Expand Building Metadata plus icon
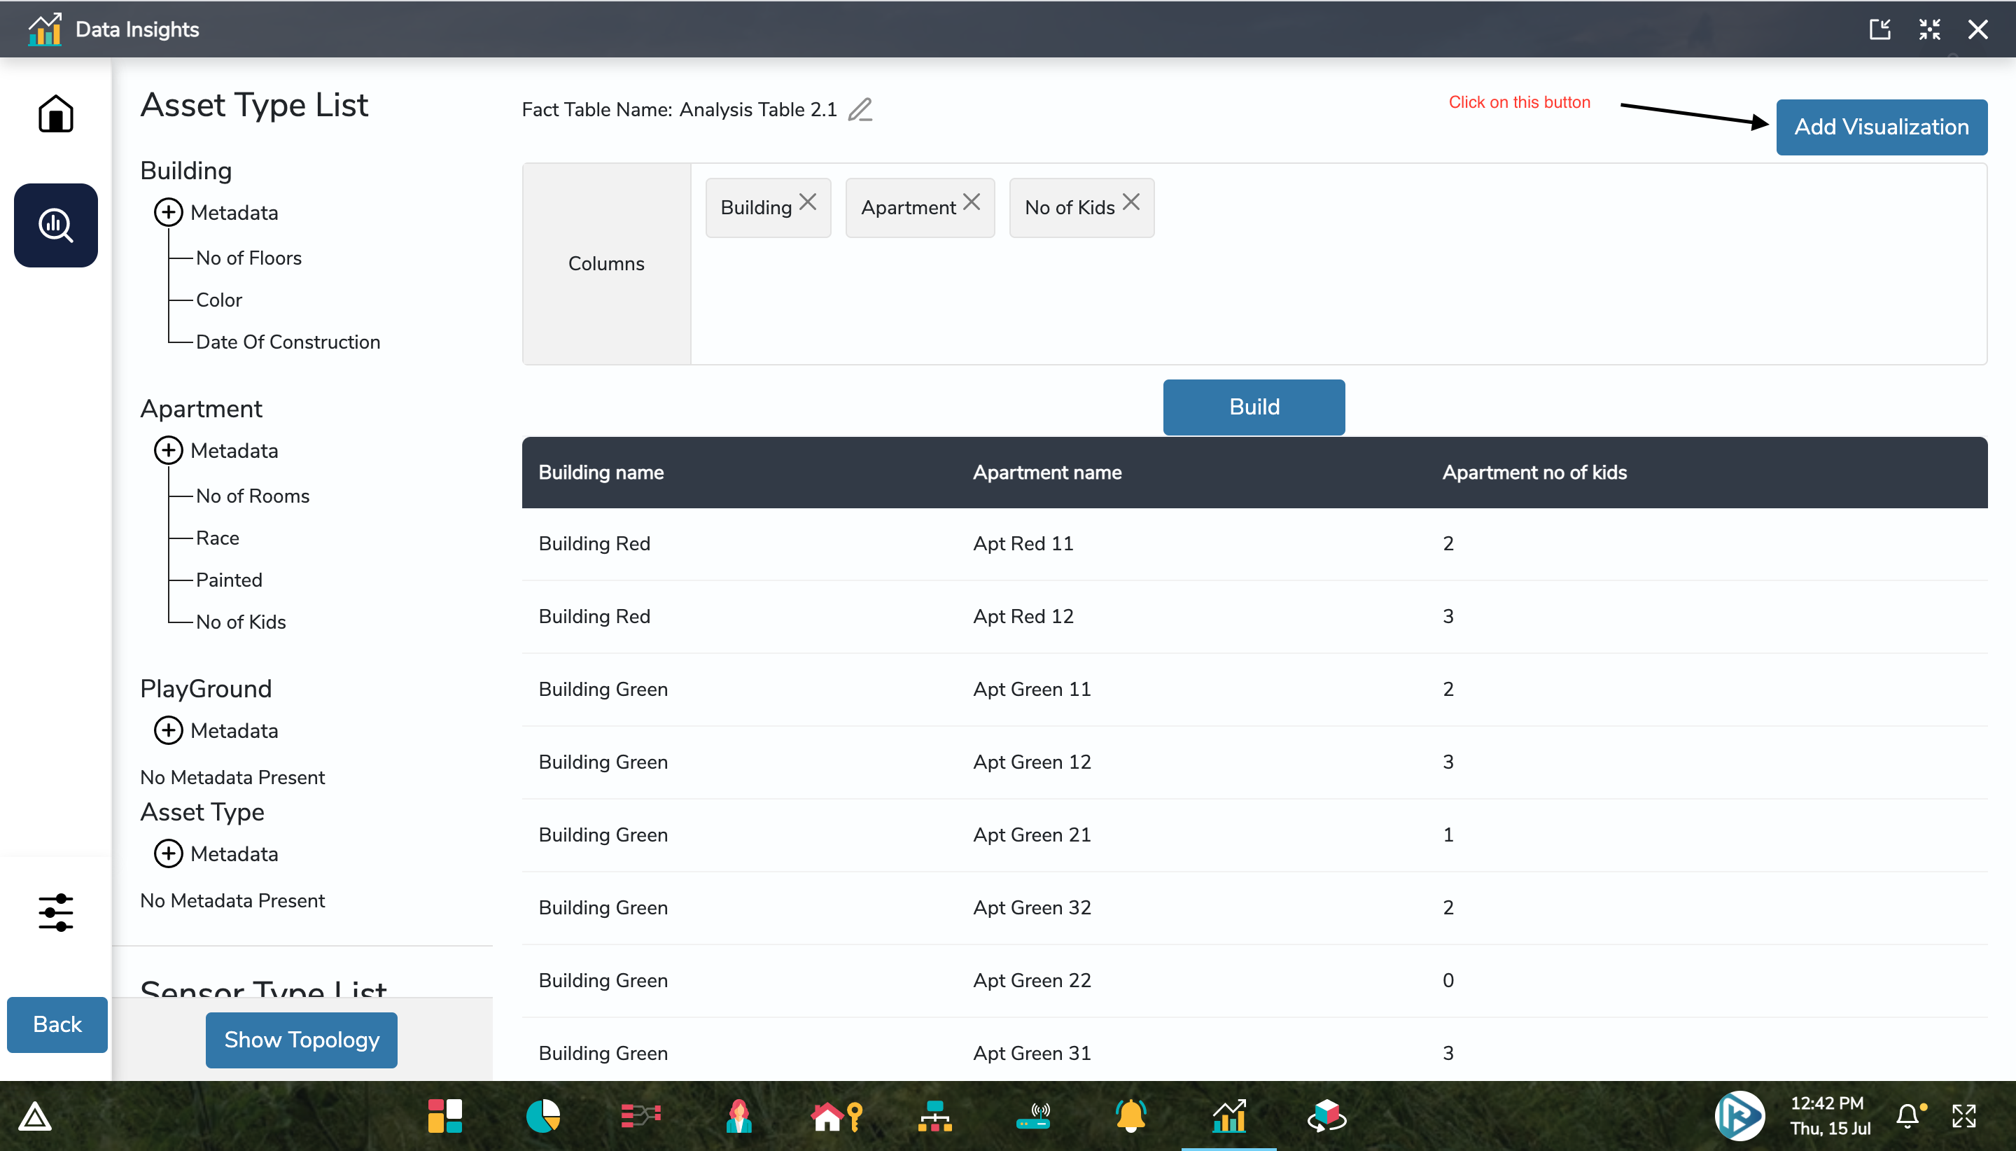The image size is (2016, 1151). point(167,213)
